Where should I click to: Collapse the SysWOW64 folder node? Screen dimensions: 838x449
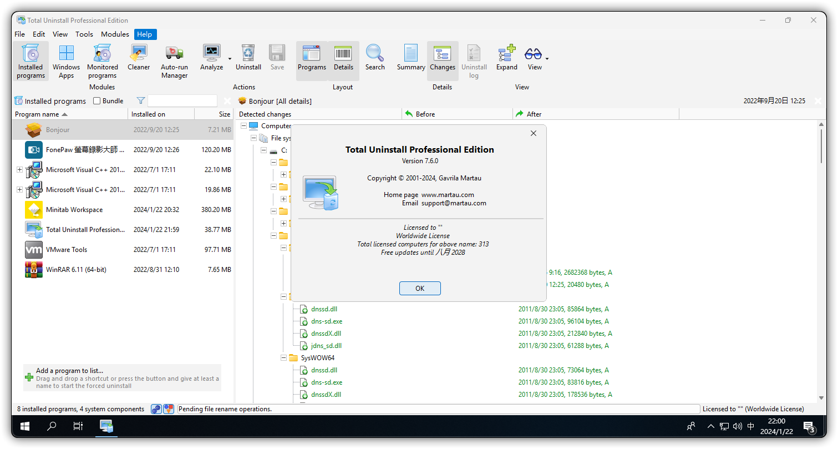(x=283, y=357)
